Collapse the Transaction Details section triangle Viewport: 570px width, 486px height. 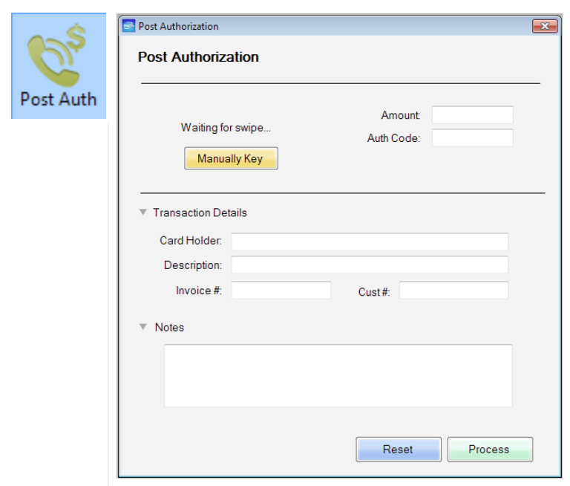(143, 213)
